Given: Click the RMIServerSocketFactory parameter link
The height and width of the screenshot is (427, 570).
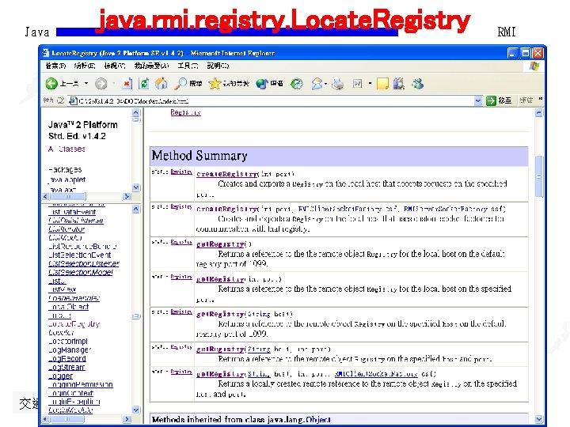Looking at the screenshot, I should (x=446, y=209).
